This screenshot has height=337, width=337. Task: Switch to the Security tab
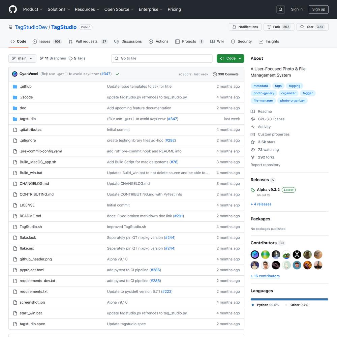click(241, 41)
